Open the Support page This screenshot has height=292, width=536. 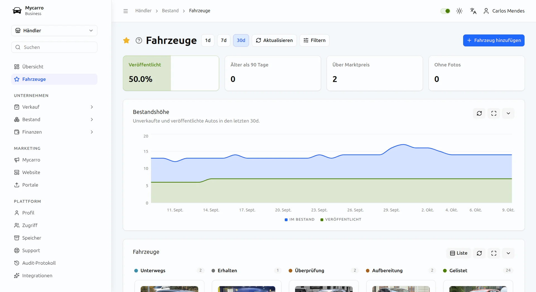54,250
